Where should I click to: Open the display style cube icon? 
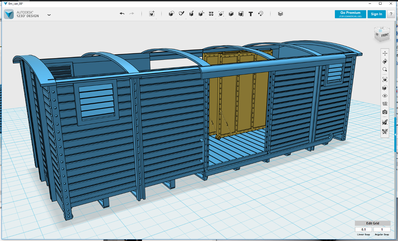pos(385,88)
